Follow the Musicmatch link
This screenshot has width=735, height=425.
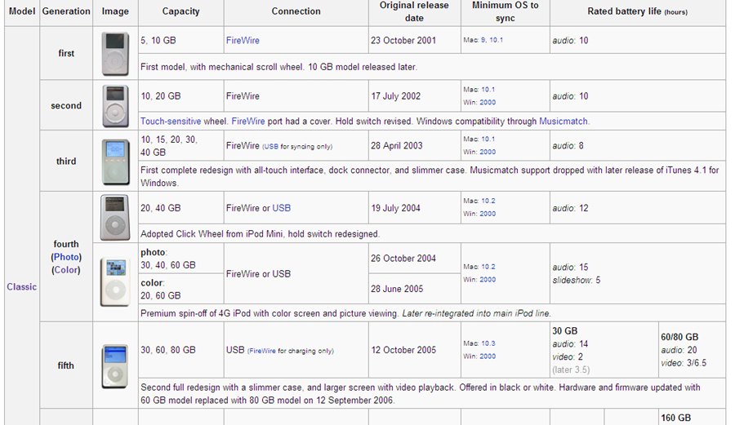563,122
